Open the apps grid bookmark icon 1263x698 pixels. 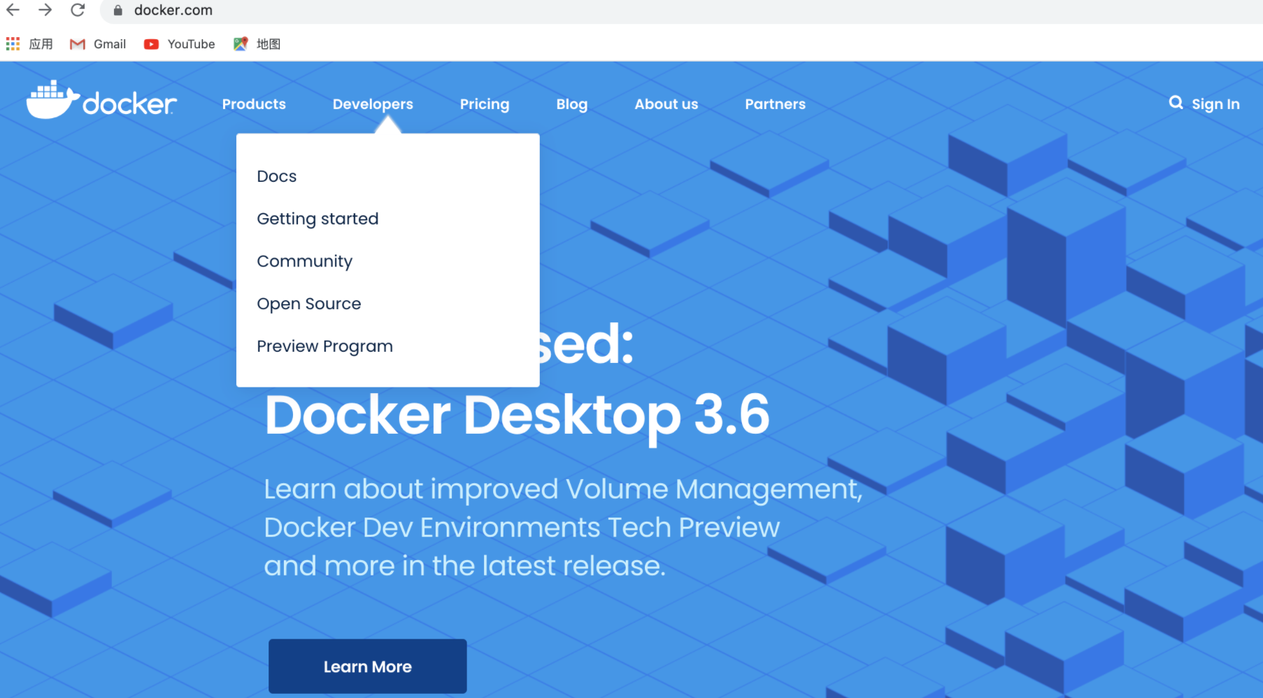tap(13, 44)
